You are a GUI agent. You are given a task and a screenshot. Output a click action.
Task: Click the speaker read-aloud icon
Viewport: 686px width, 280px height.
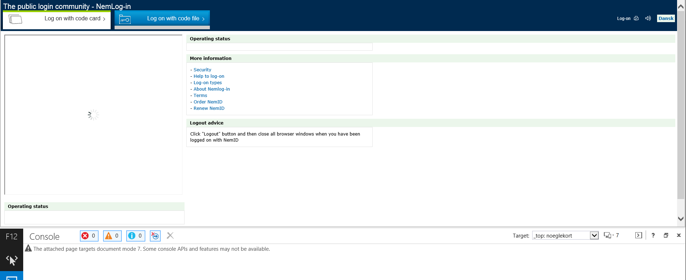[x=648, y=19]
